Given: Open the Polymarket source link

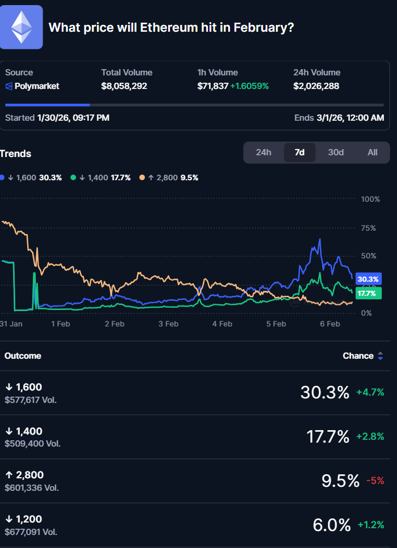Looking at the screenshot, I should pyautogui.click(x=37, y=87).
